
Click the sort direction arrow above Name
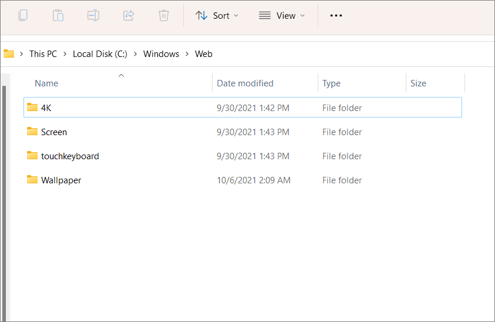(x=121, y=76)
